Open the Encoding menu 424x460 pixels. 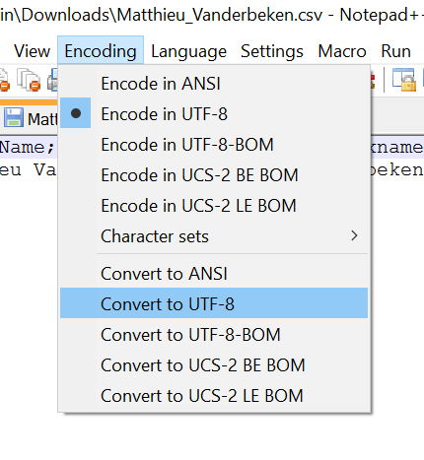[x=101, y=50]
